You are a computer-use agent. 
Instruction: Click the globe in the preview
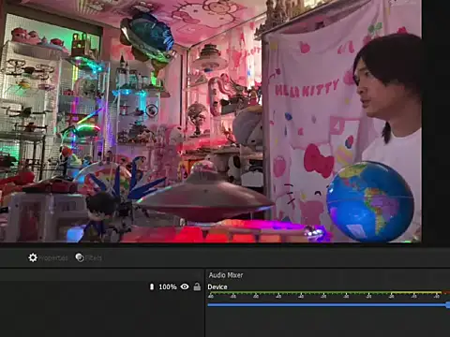pos(370,201)
